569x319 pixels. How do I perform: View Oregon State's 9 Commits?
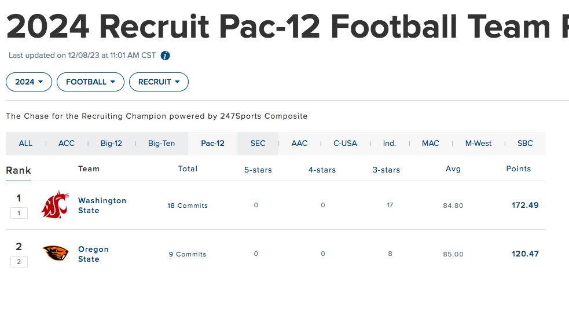point(188,254)
